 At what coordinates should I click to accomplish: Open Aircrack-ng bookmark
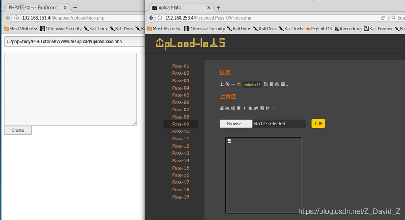click(x=348, y=29)
